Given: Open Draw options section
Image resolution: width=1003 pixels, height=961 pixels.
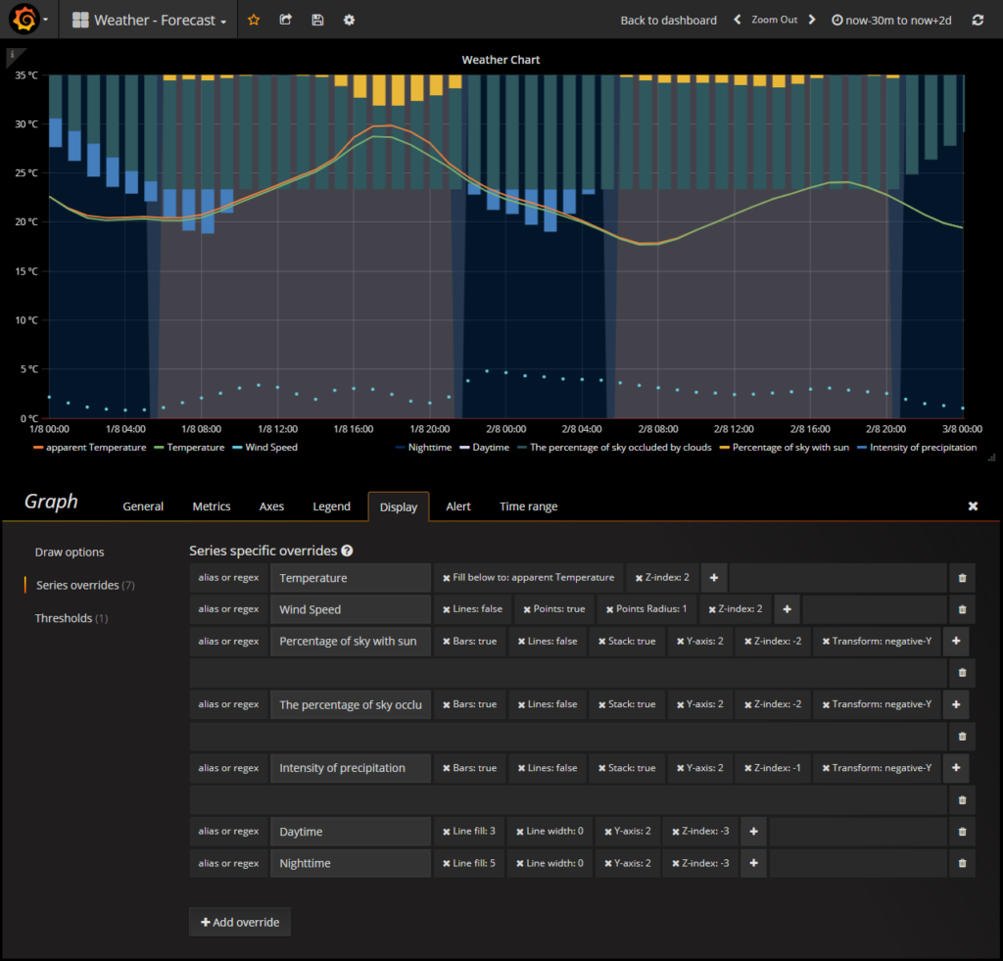Looking at the screenshot, I should [x=70, y=552].
